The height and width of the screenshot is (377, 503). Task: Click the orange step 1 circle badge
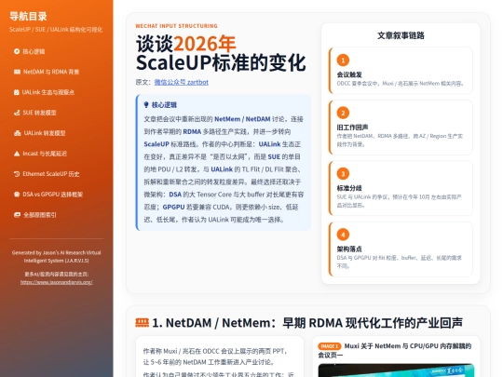click(343, 61)
